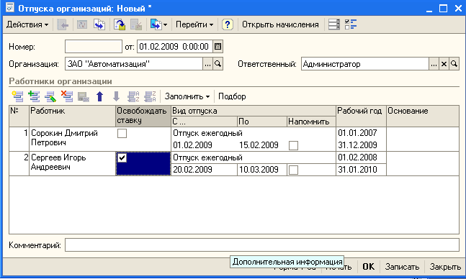Viewport: 466px width, 279px height.
Task: Click the create-based-on icon in toolbar
Action: click(156, 24)
